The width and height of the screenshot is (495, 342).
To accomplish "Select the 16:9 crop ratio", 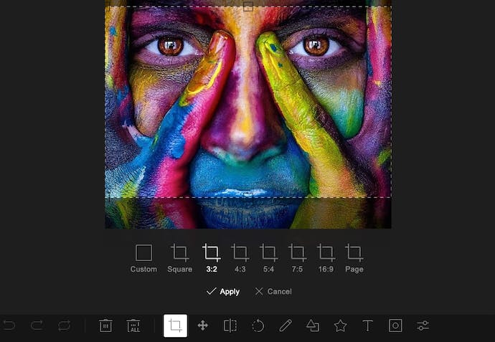I will click(x=326, y=258).
